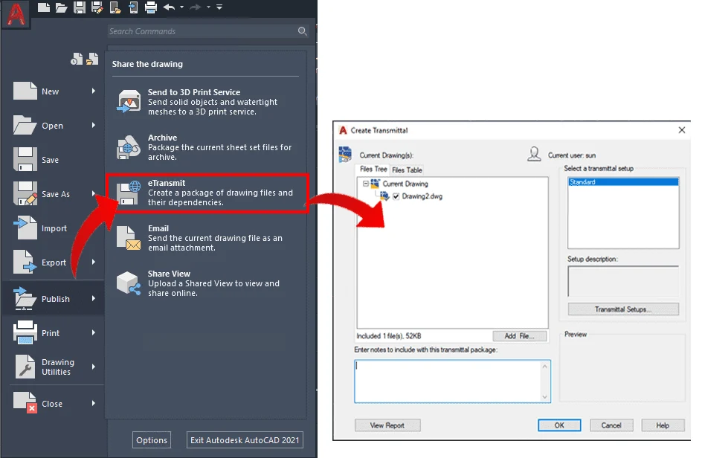Viewport: 702px width, 464px height.
Task: Select the Export menu item
Action: coord(54,262)
